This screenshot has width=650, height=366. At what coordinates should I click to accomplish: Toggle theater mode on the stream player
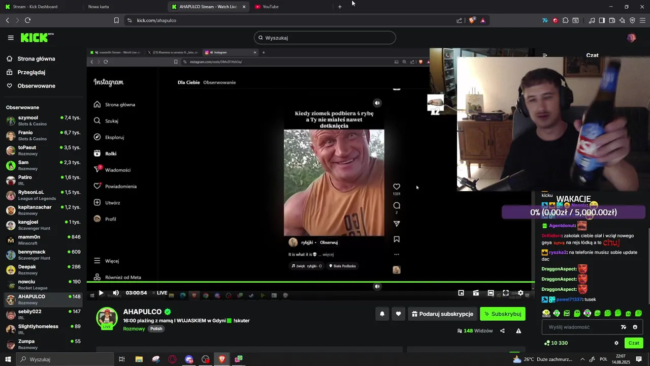(x=491, y=293)
